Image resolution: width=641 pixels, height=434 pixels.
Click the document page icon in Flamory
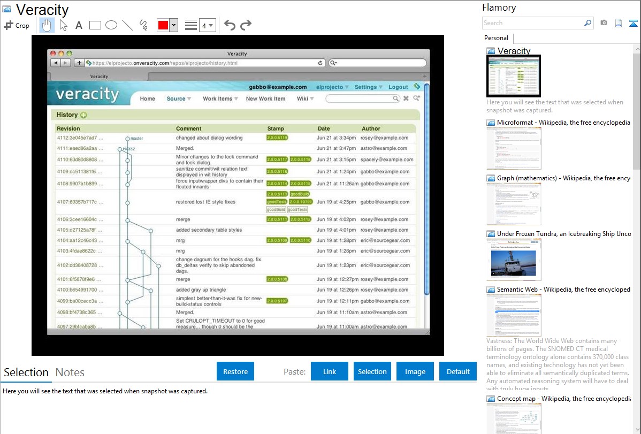click(619, 23)
